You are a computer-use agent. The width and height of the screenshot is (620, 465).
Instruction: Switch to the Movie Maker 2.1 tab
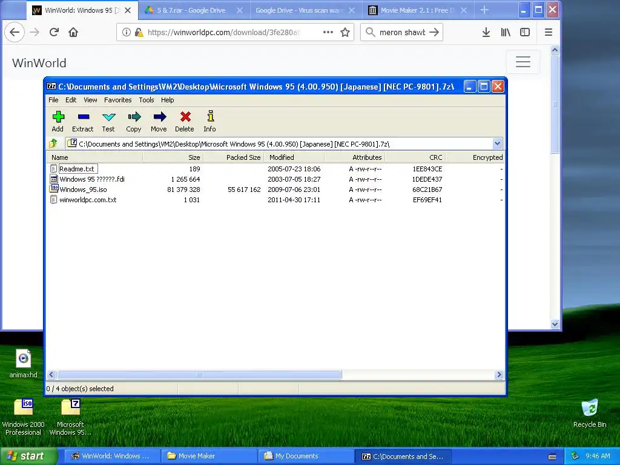pos(418,10)
